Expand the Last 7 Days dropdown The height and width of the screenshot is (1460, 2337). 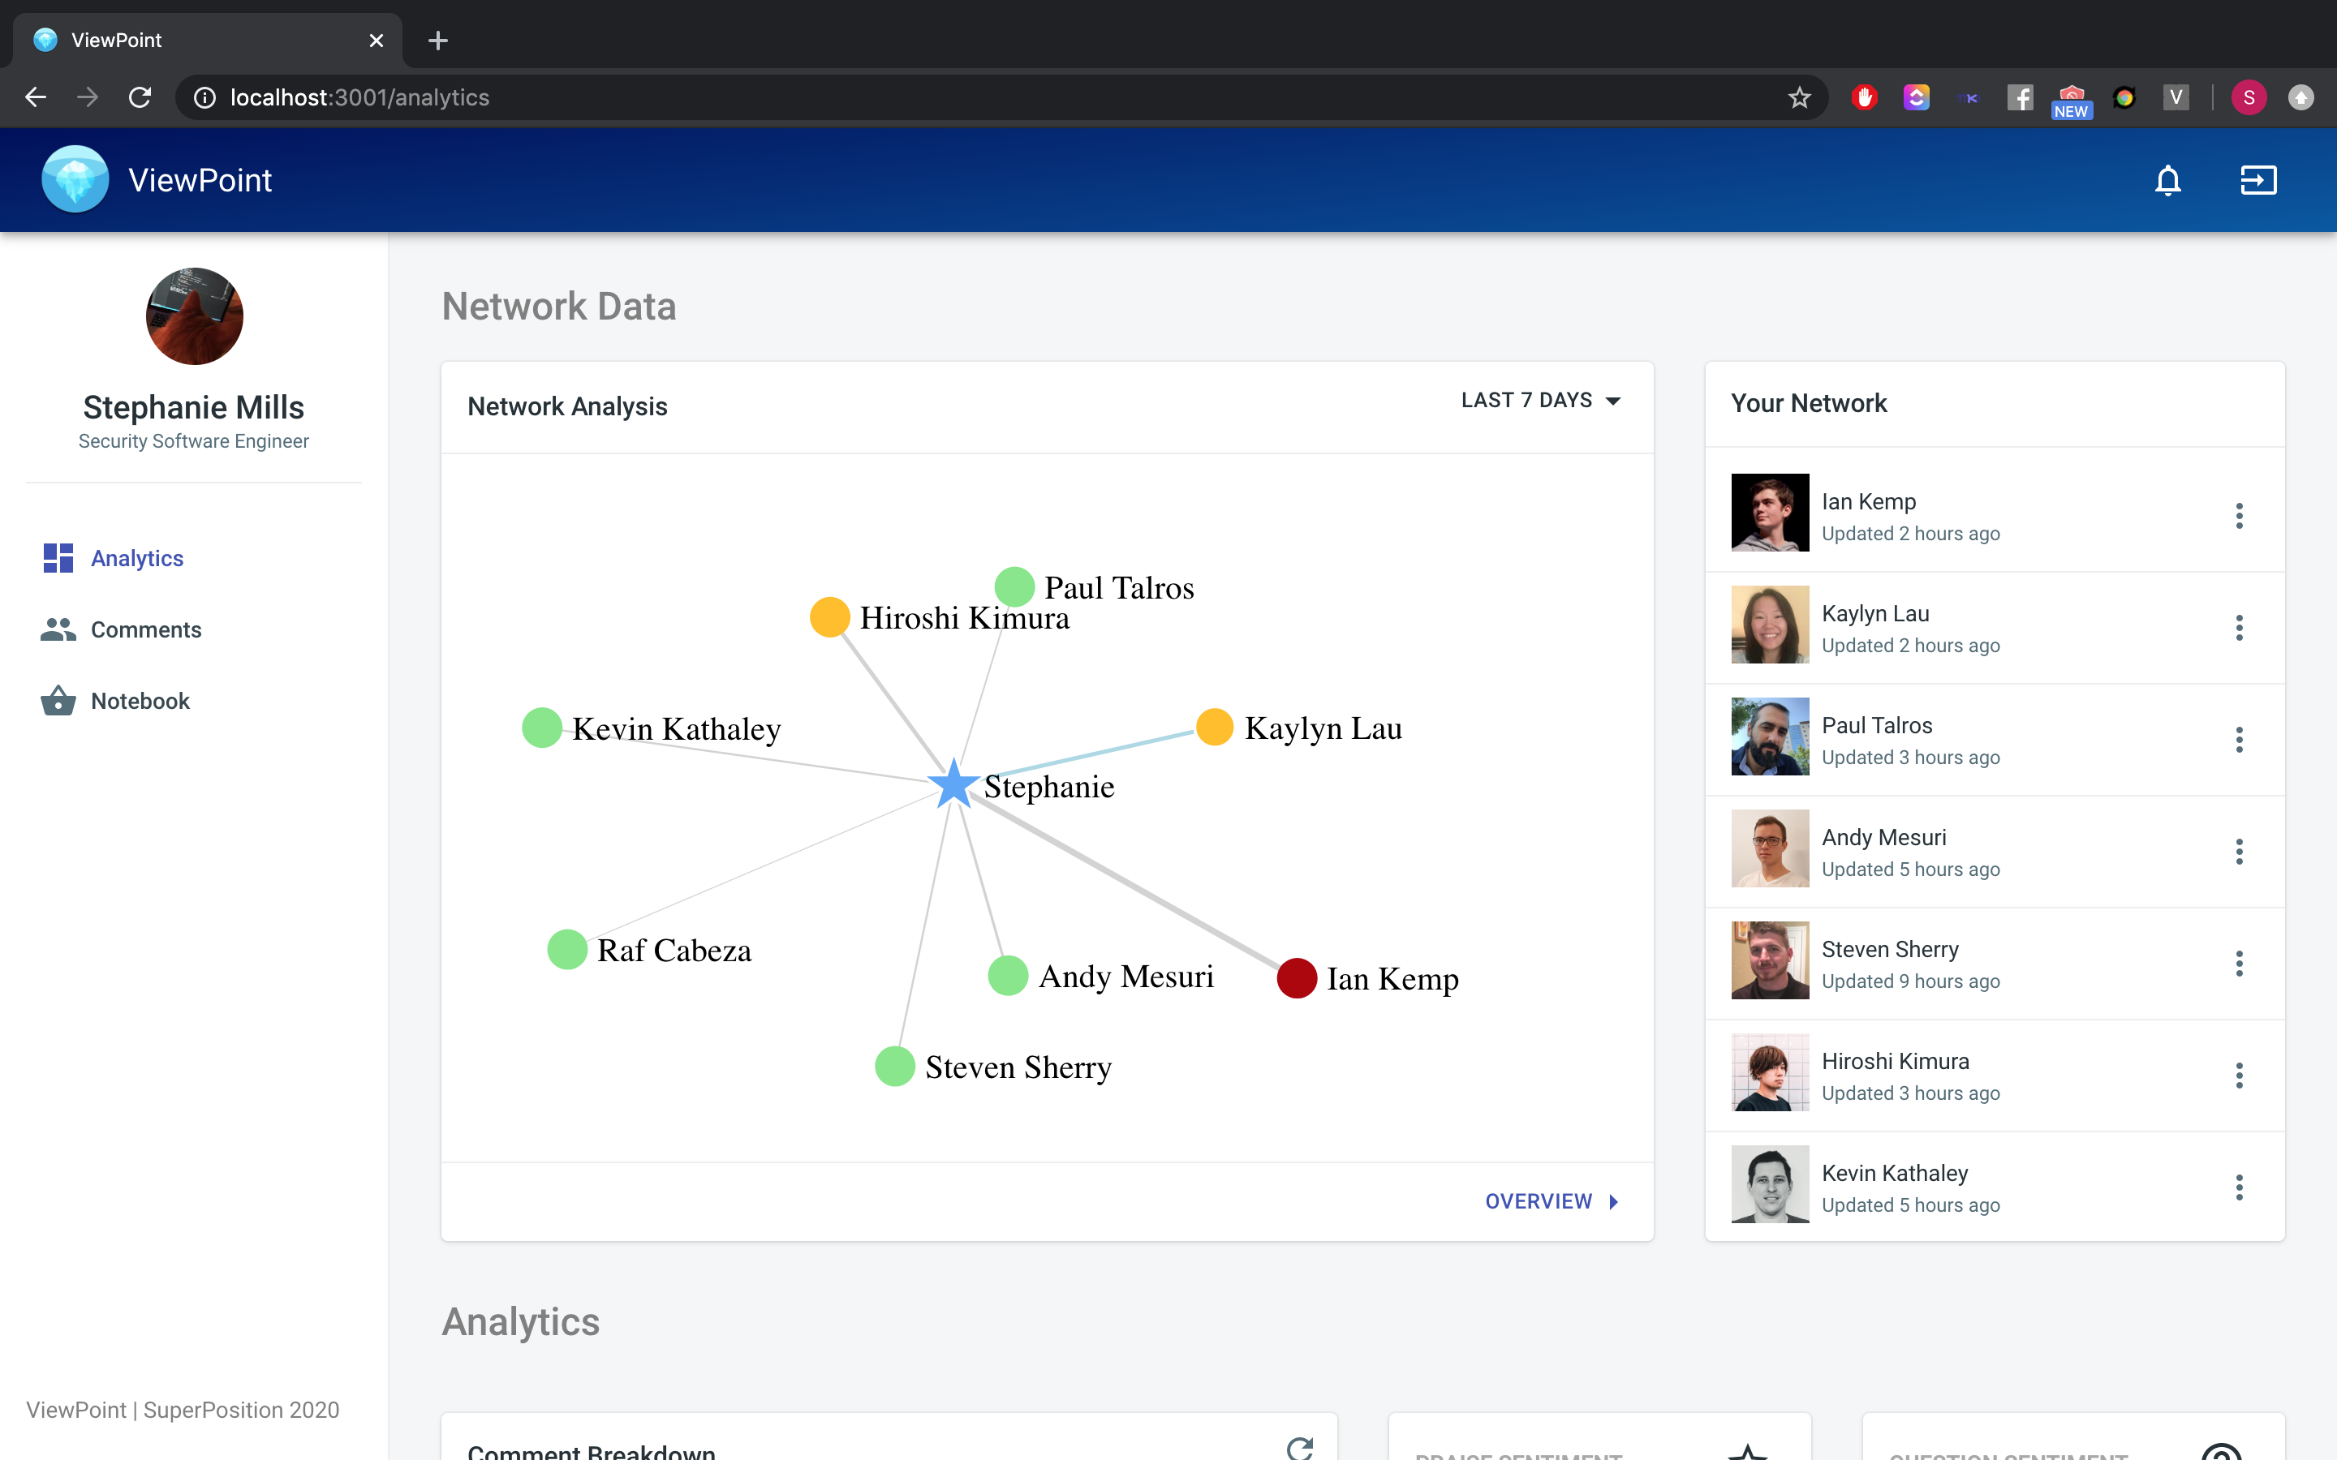[1540, 401]
